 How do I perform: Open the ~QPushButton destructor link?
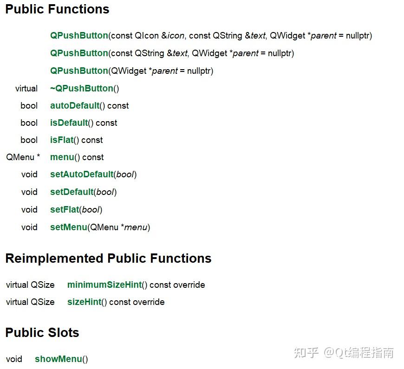82,88
